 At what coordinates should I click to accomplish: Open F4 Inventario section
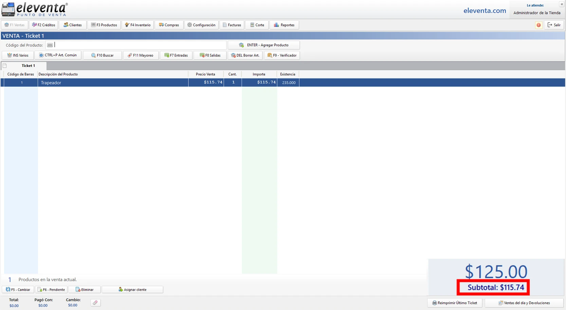[138, 25]
